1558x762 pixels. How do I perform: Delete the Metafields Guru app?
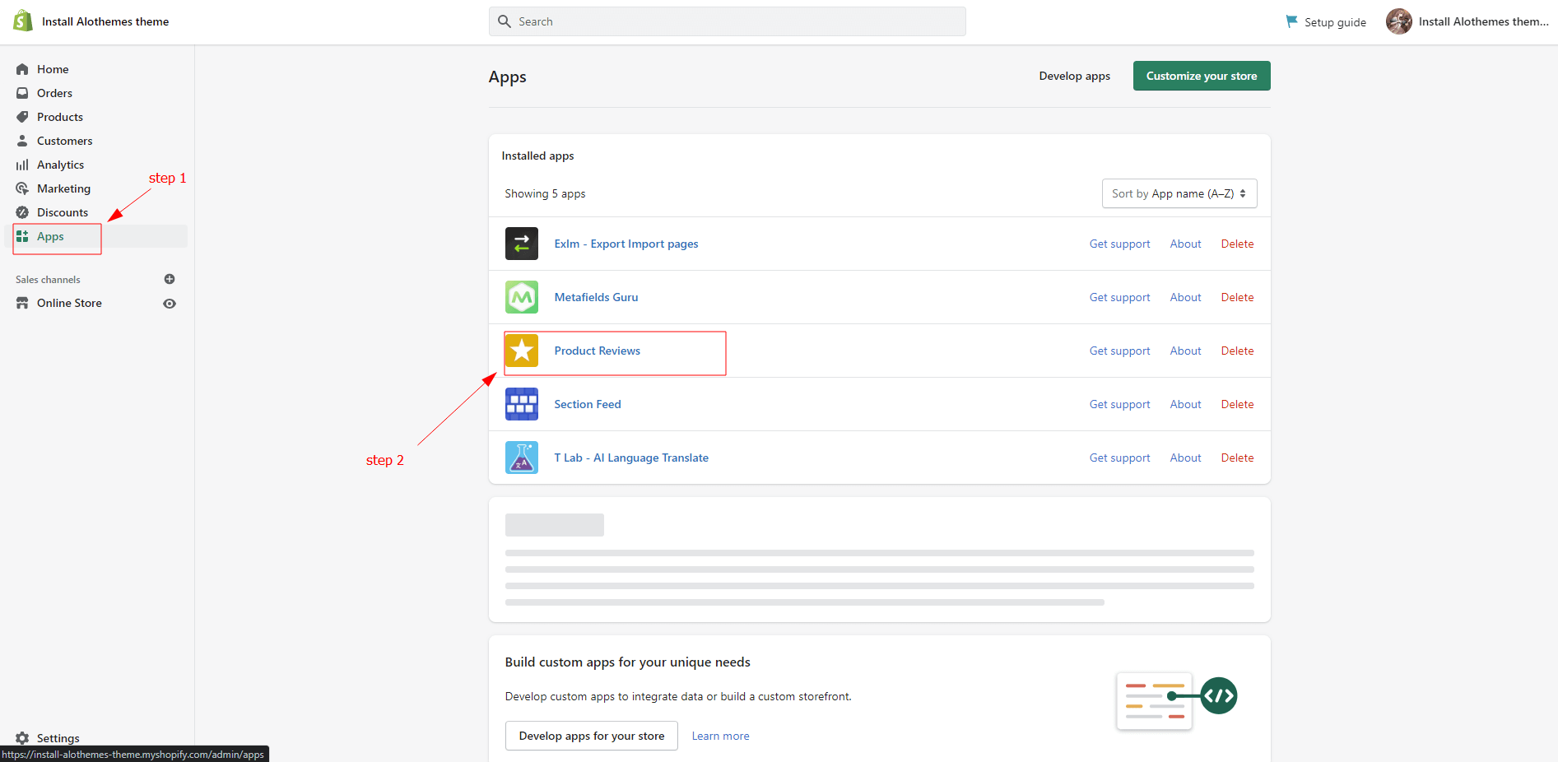tap(1237, 297)
